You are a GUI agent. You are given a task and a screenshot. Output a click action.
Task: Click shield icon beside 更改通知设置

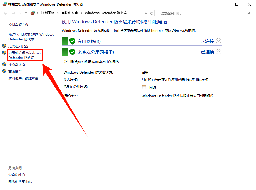pos(4,46)
